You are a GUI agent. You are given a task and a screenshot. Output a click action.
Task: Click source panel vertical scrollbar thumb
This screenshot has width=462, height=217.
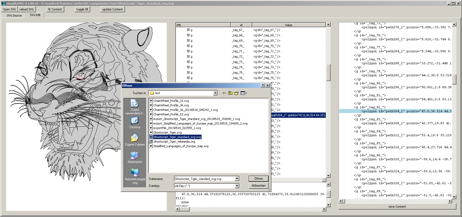454,79
